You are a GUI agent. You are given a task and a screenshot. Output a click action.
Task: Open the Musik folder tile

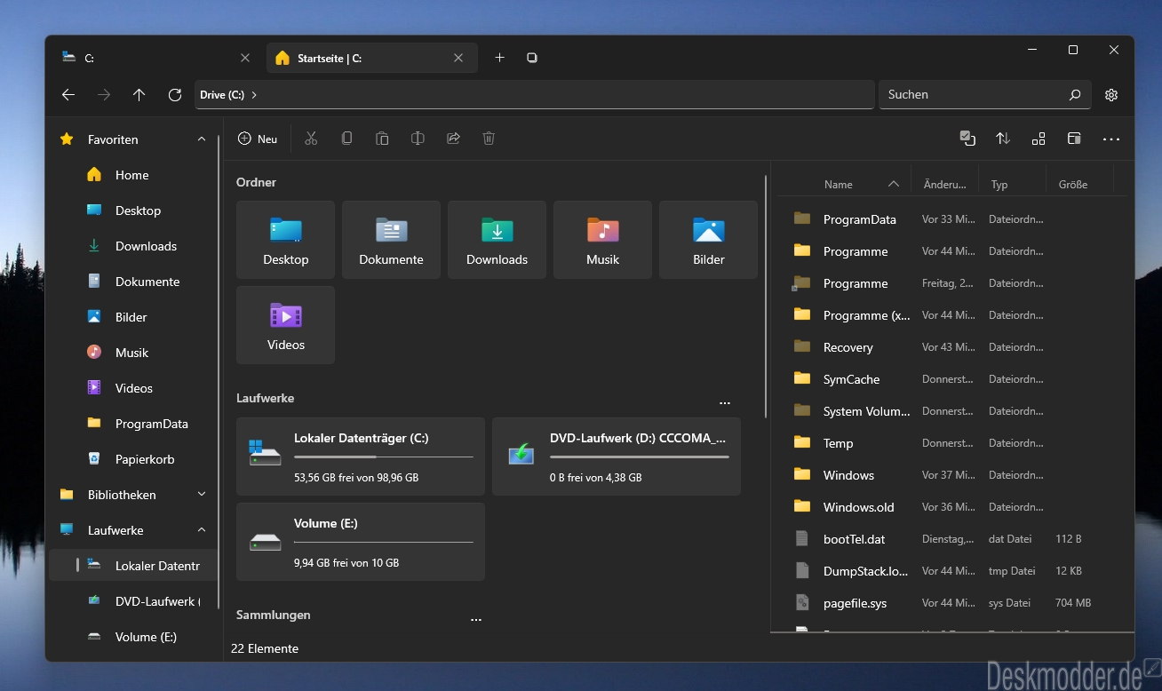602,240
